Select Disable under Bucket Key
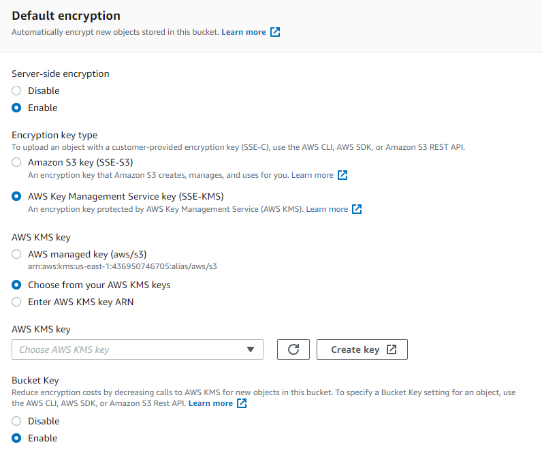542x453 pixels. click(x=16, y=421)
